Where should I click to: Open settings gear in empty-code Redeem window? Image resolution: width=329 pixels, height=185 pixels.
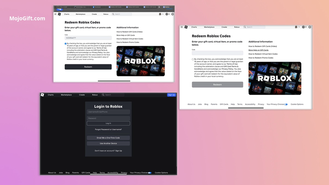tap(310, 27)
